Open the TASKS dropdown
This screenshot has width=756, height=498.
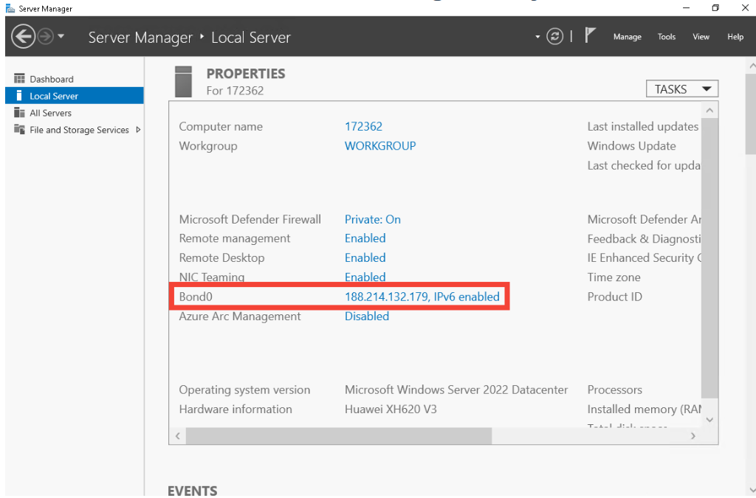point(681,89)
